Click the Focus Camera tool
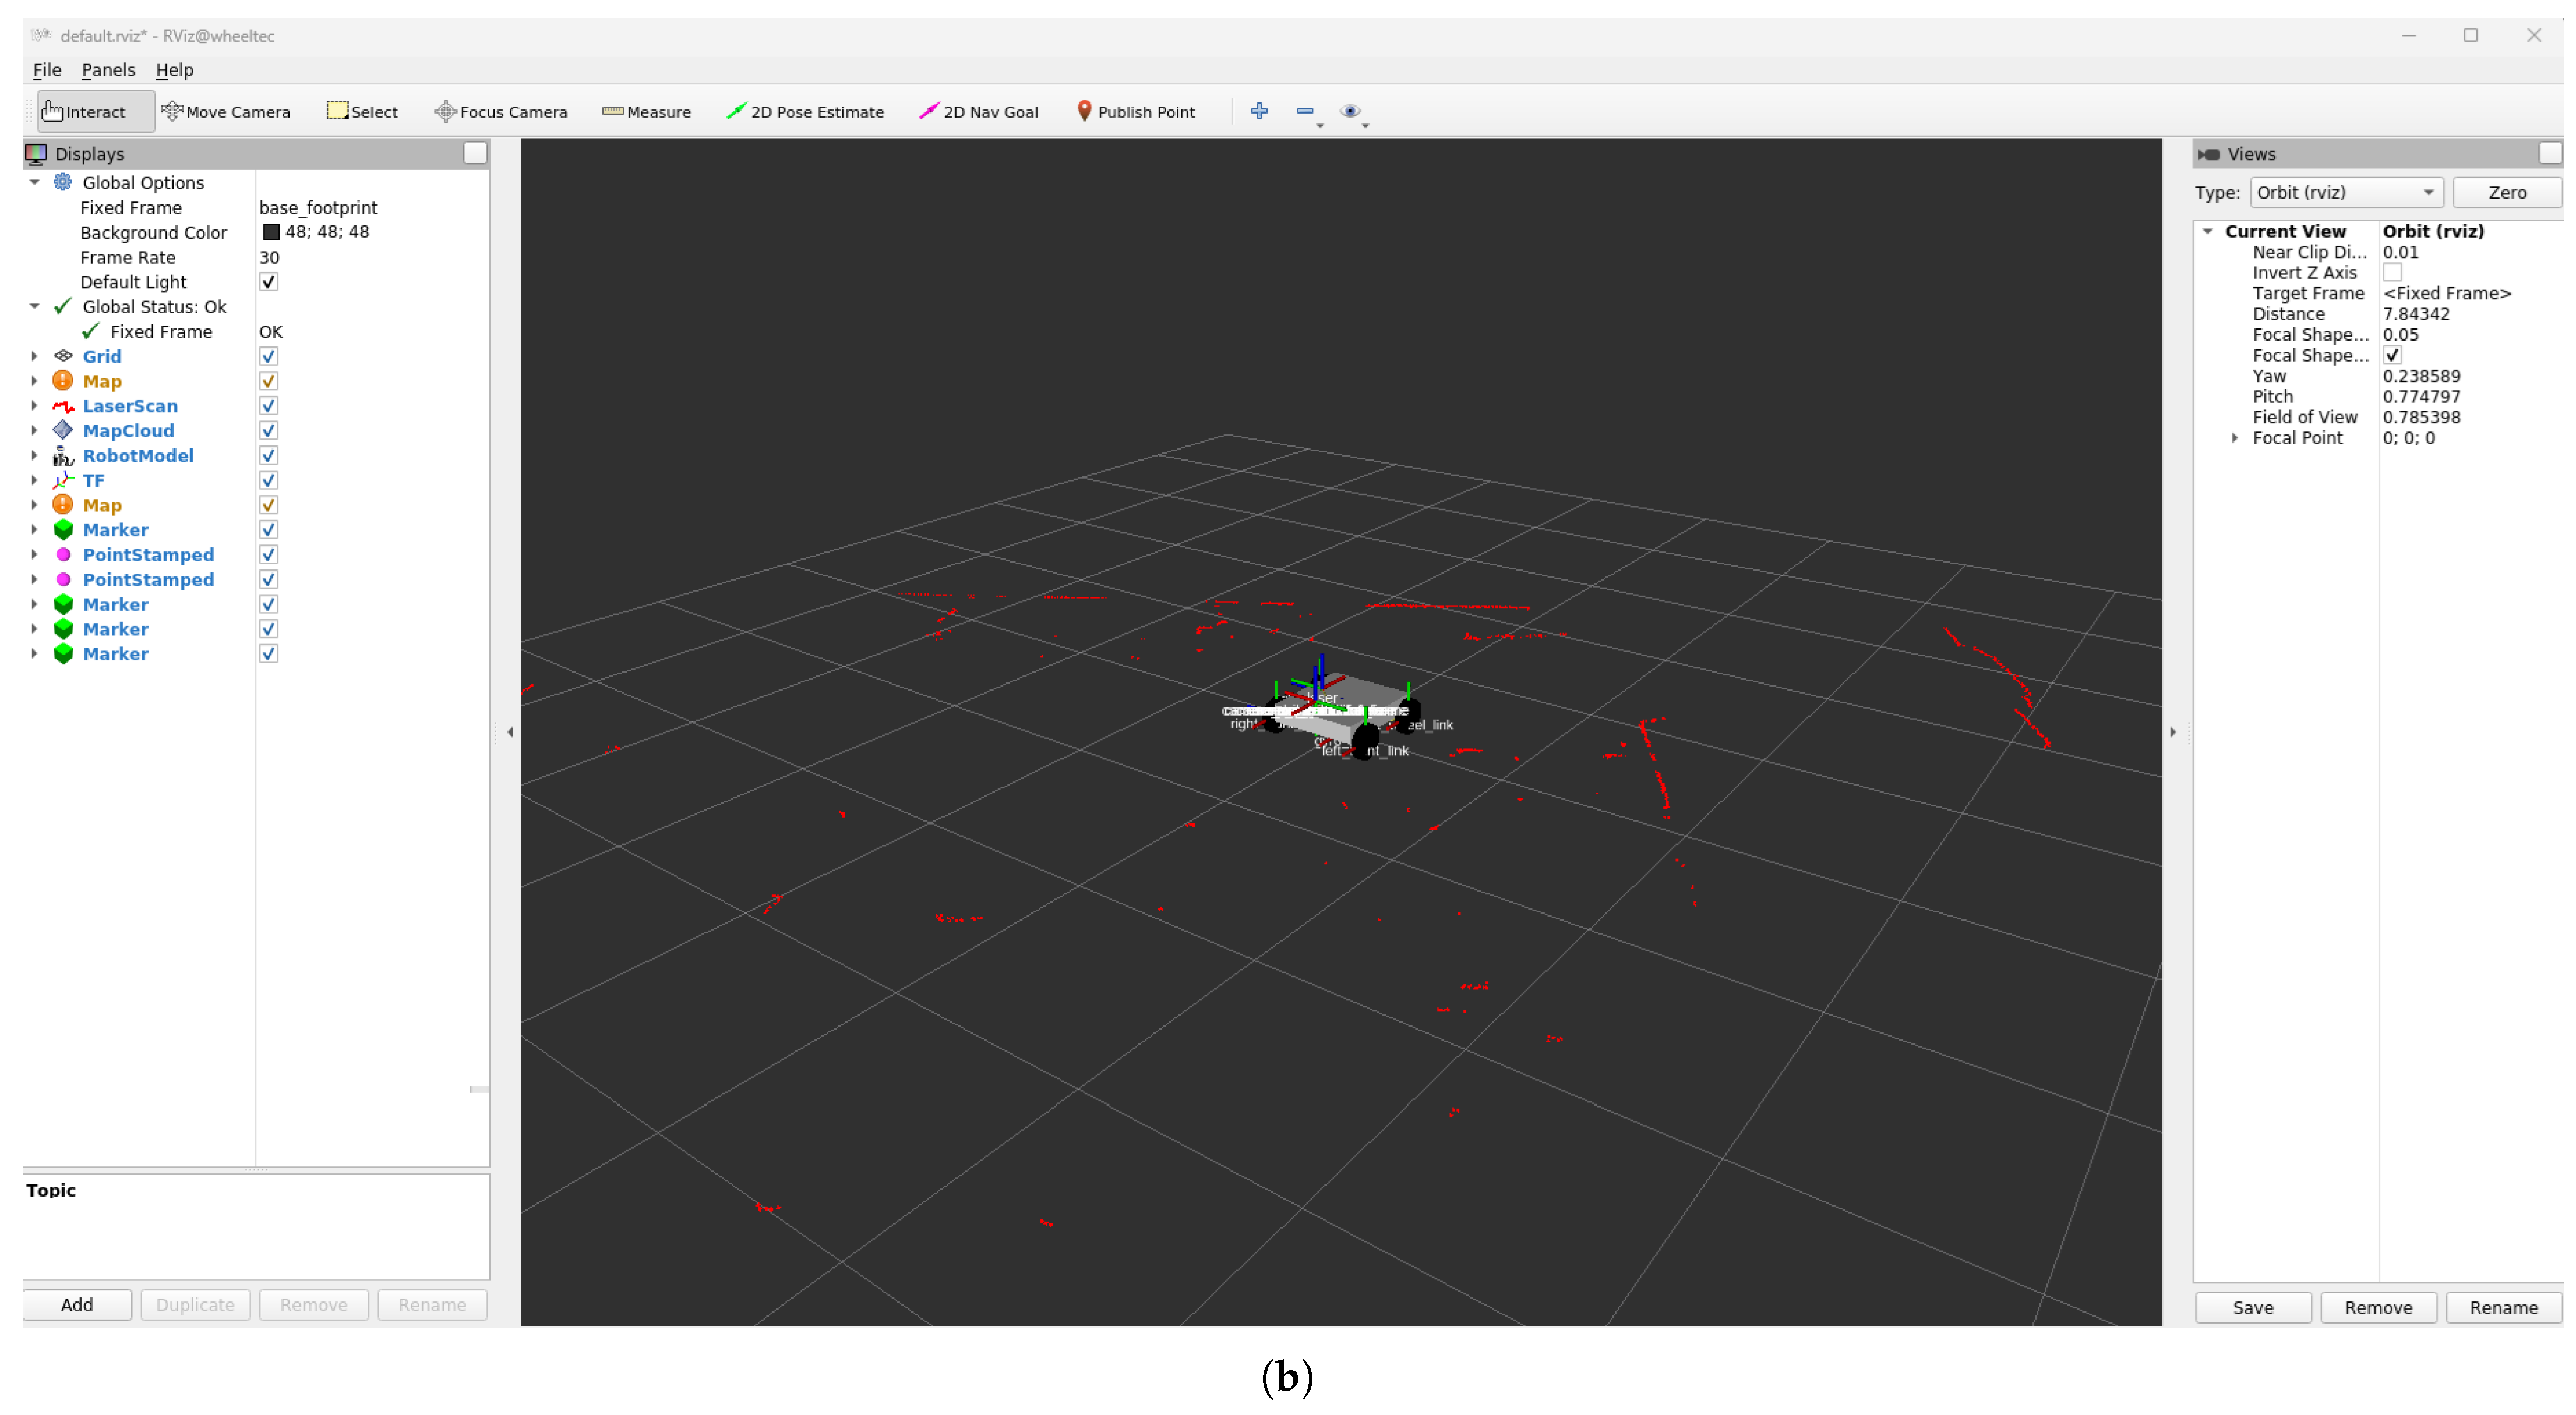The height and width of the screenshot is (1415, 2576). pyautogui.click(x=500, y=112)
